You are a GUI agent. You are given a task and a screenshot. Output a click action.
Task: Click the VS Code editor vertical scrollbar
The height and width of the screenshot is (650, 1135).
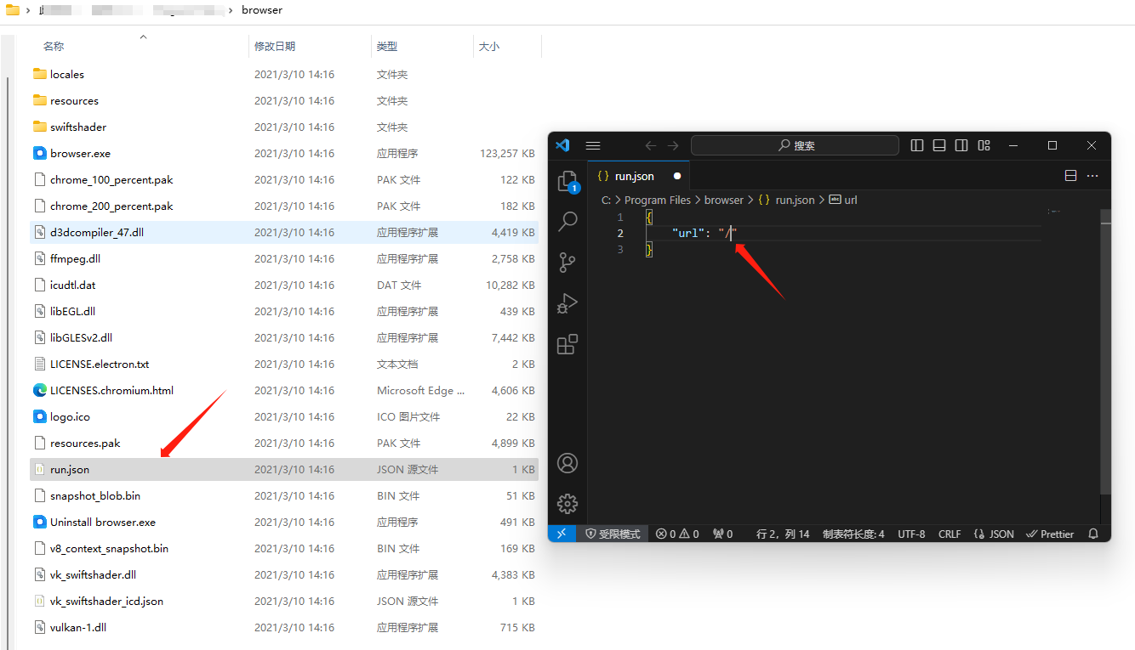click(x=1105, y=340)
